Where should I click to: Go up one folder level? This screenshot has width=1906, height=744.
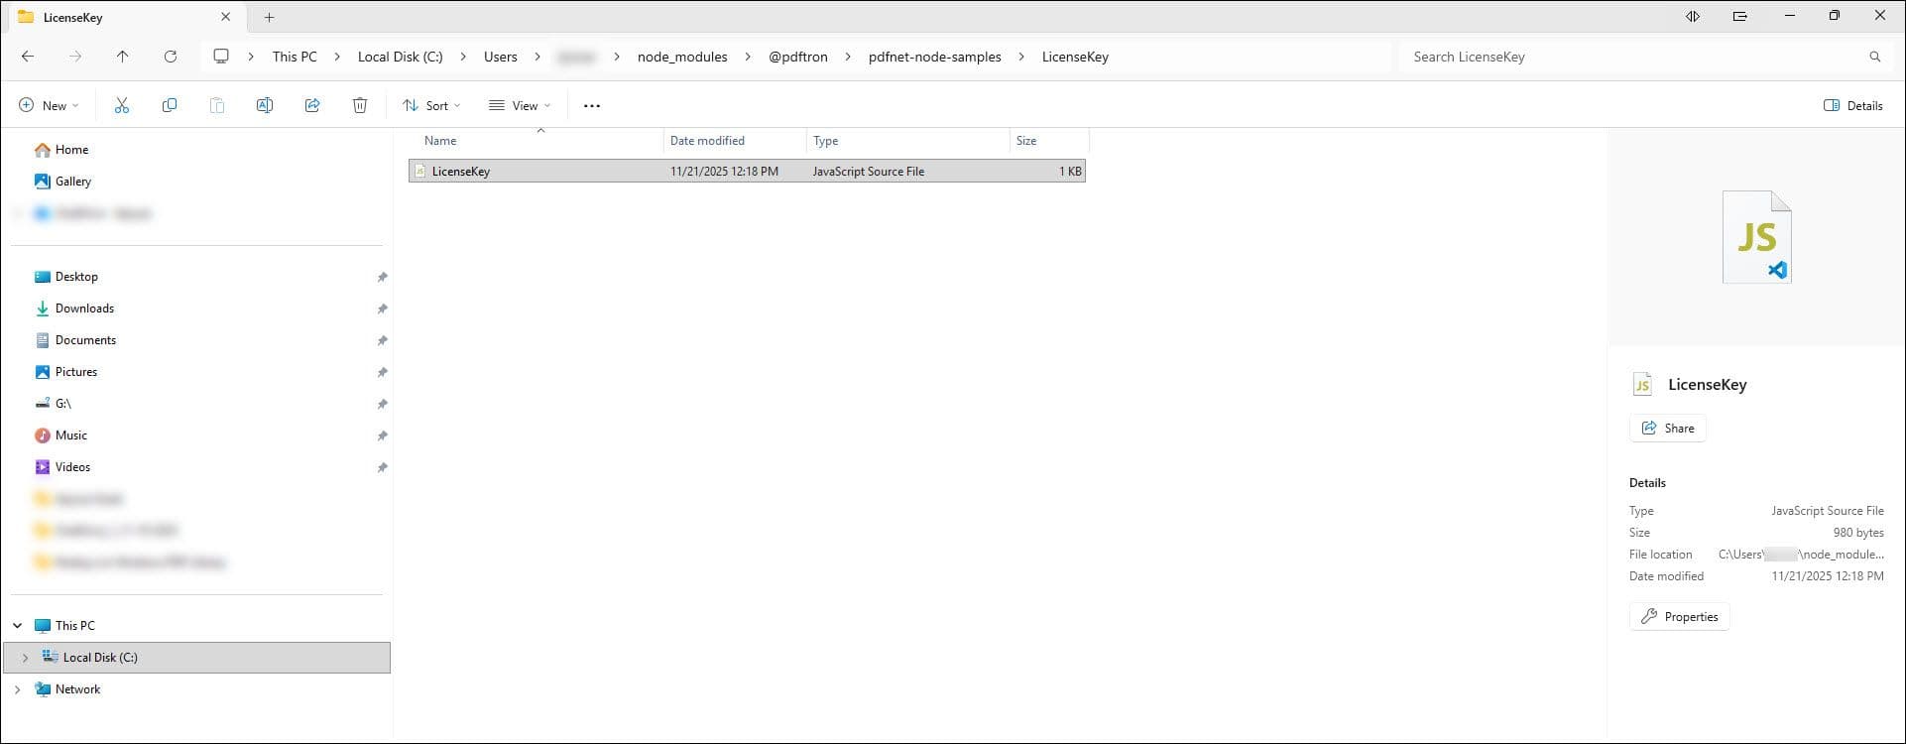point(123,57)
